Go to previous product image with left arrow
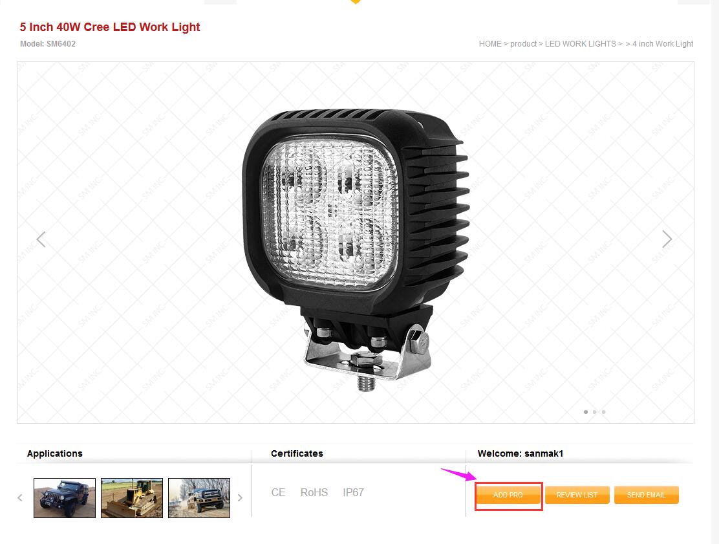The width and height of the screenshot is (719, 544). pos(41,239)
